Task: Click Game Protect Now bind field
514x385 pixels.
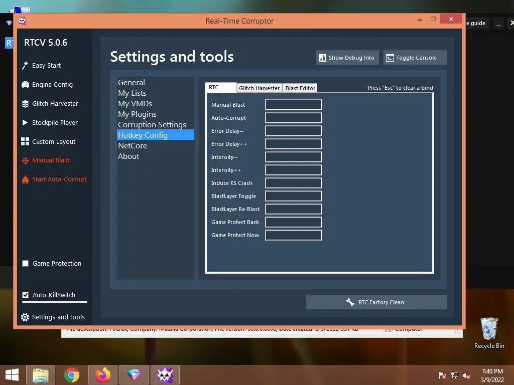Action: tap(293, 235)
